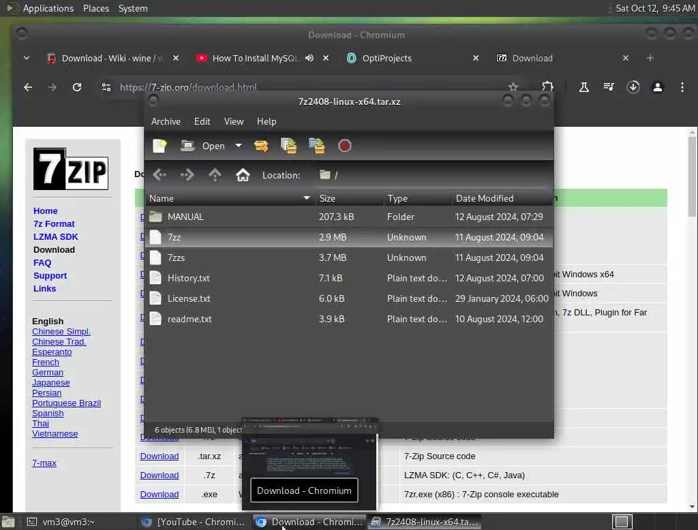Open a new Chromium tab
Screen dimensions: 698x530
[x=650, y=58]
